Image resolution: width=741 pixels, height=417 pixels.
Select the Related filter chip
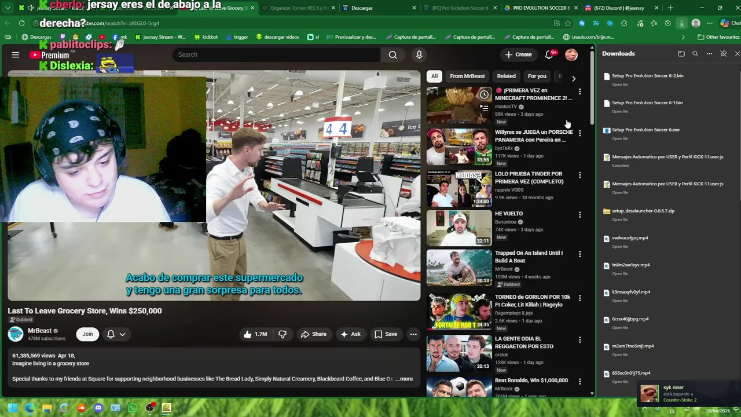[506, 76]
